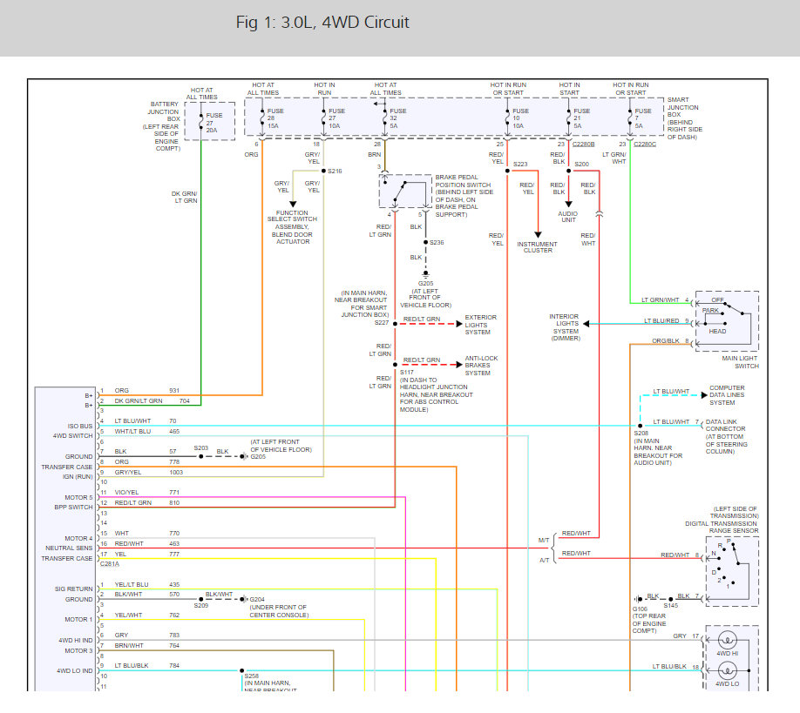Click pin 11 'VIO/YEL 771' row
The image size is (800, 713).
pyautogui.click(x=139, y=493)
